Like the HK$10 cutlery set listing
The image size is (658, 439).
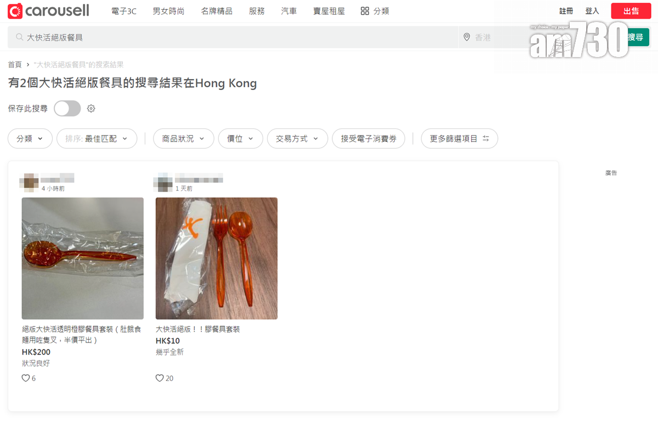pos(160,378)
